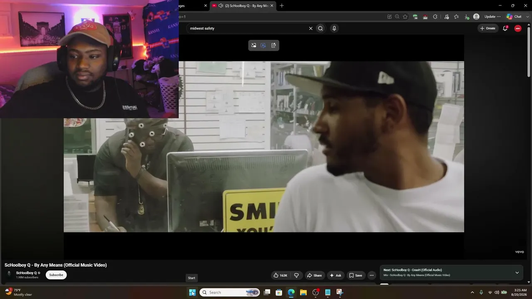Open Microsoft Store from the taskbar
The height and width of the screenshot is (299, 532).
coord(279,292)
